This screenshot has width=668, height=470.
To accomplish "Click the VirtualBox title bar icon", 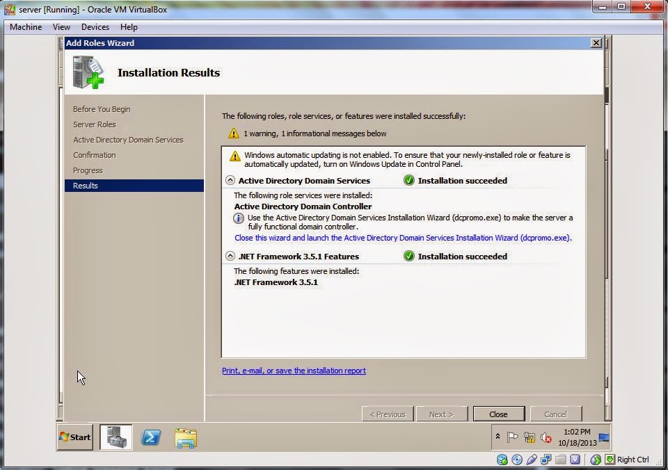I will pyautogui.click(x=9, y=9).
